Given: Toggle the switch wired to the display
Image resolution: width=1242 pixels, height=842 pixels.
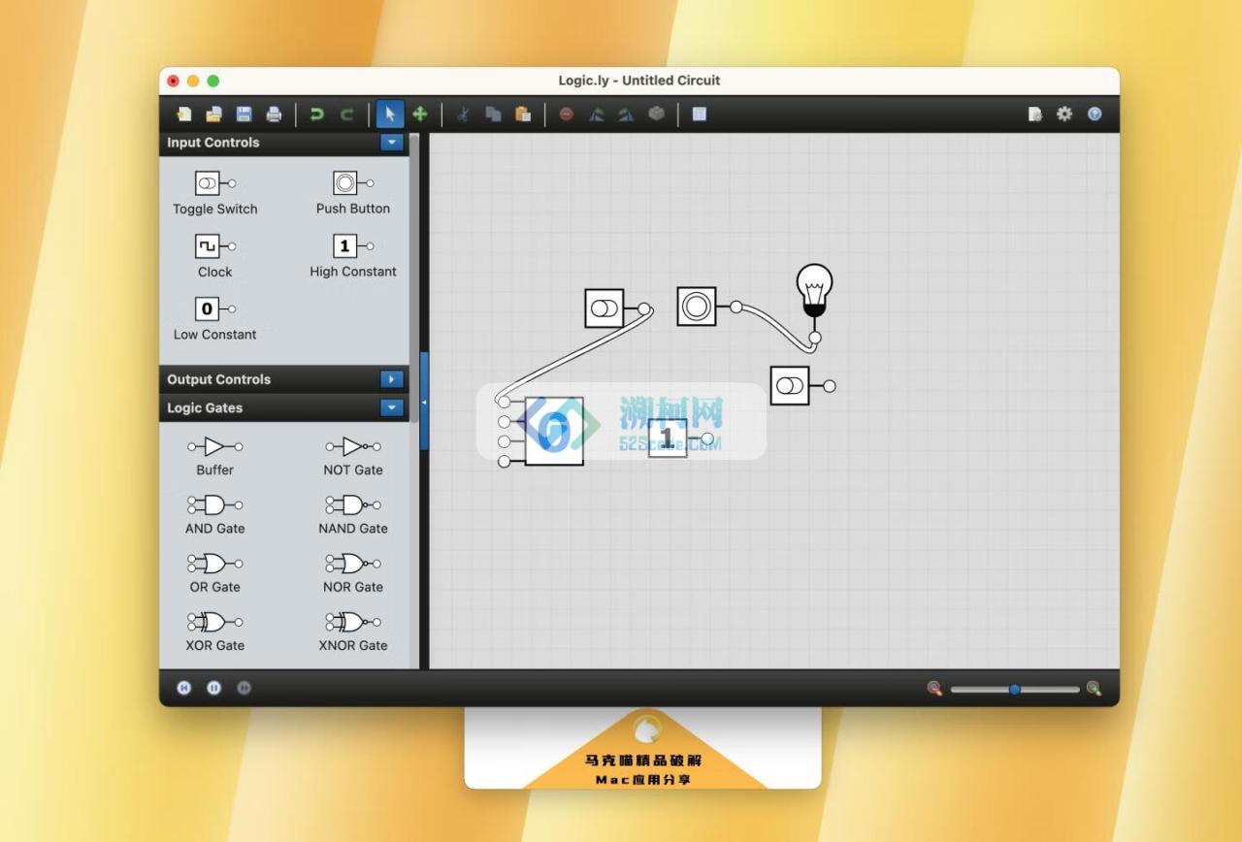Looking at the screenshot, I should coord(605,308).
